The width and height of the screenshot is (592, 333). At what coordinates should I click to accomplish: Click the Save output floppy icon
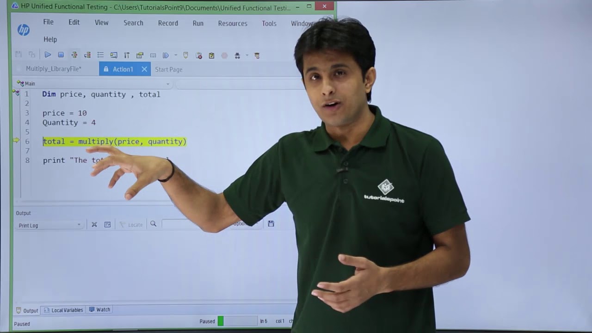271,223
